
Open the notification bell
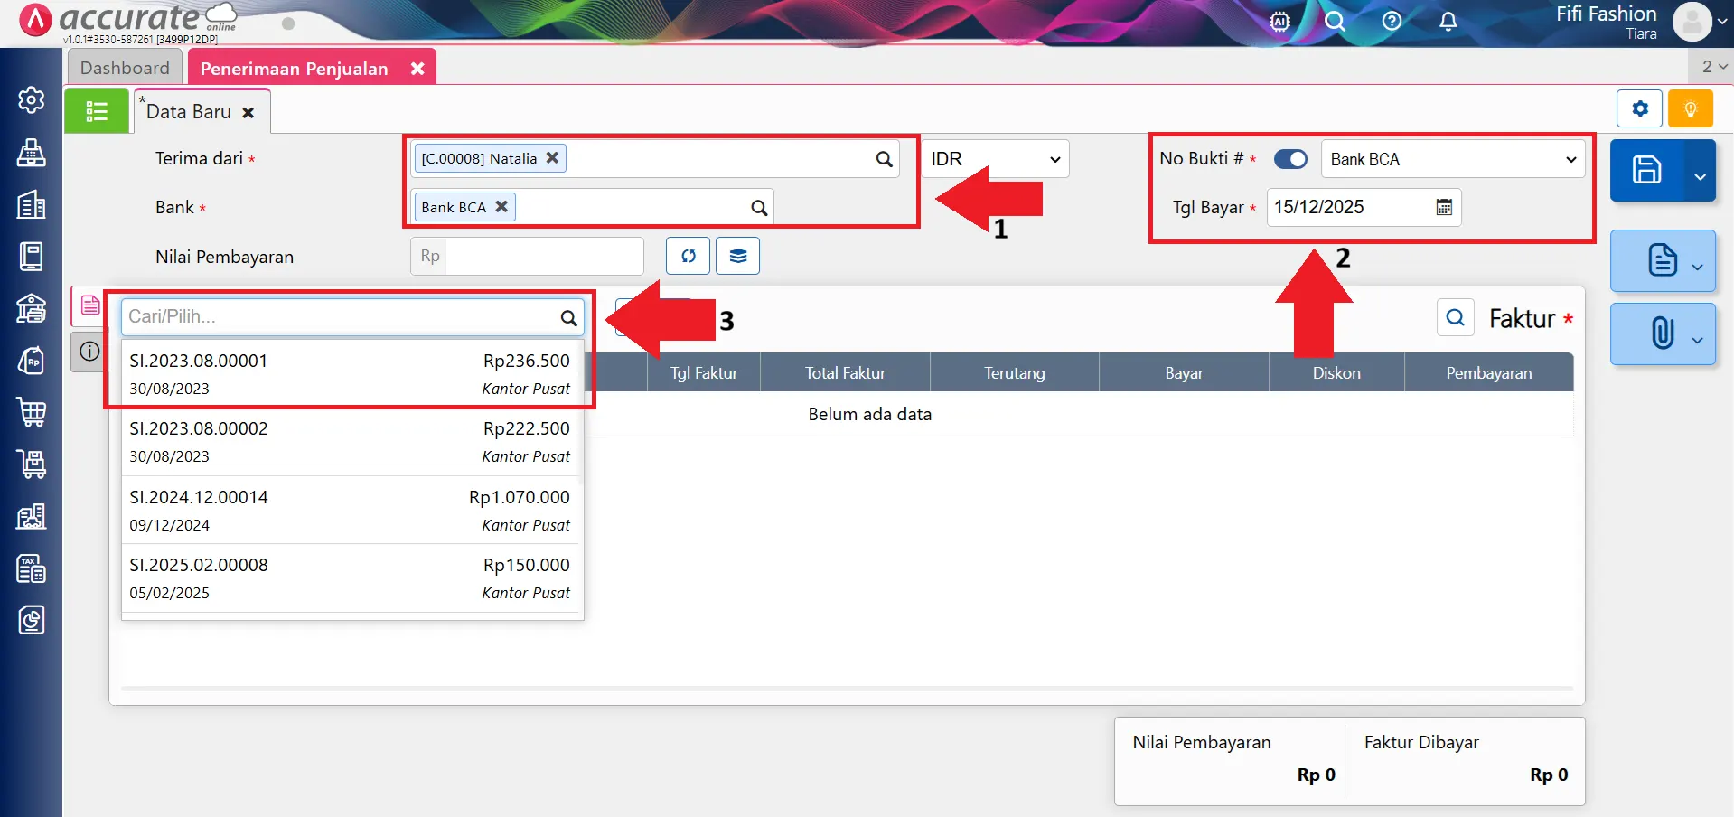coord(1448,22)
